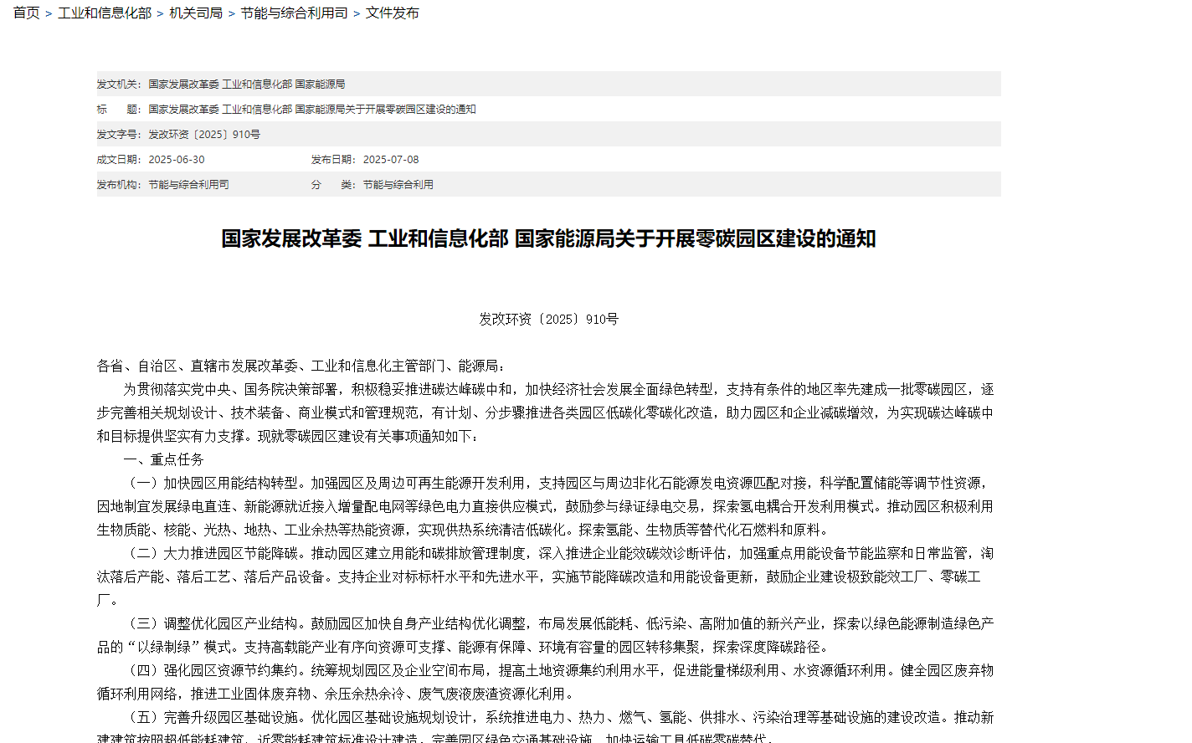Click the 成文日期 value 2025-06-30

(x=177, y=160)
